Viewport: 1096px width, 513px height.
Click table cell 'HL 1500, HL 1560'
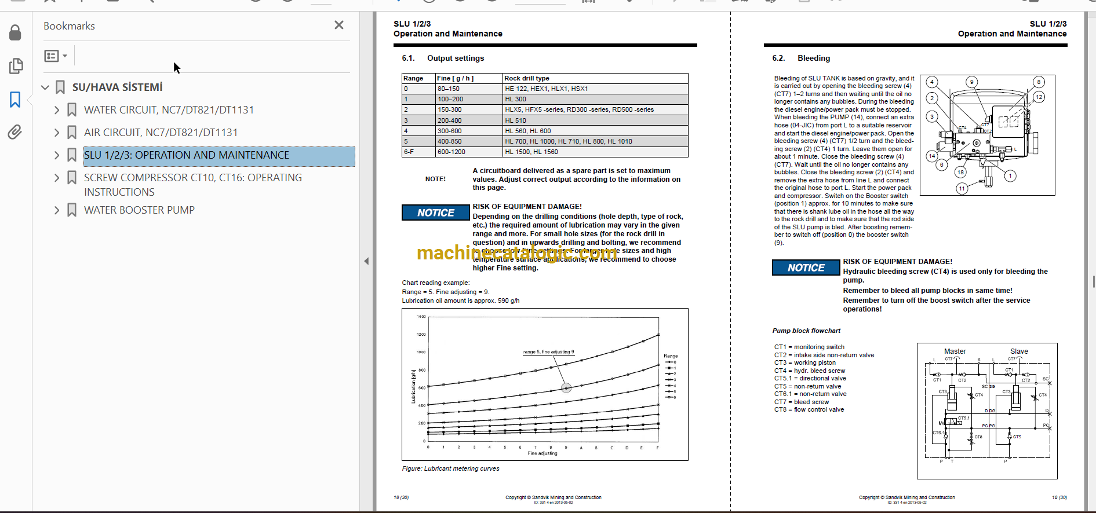595,152
